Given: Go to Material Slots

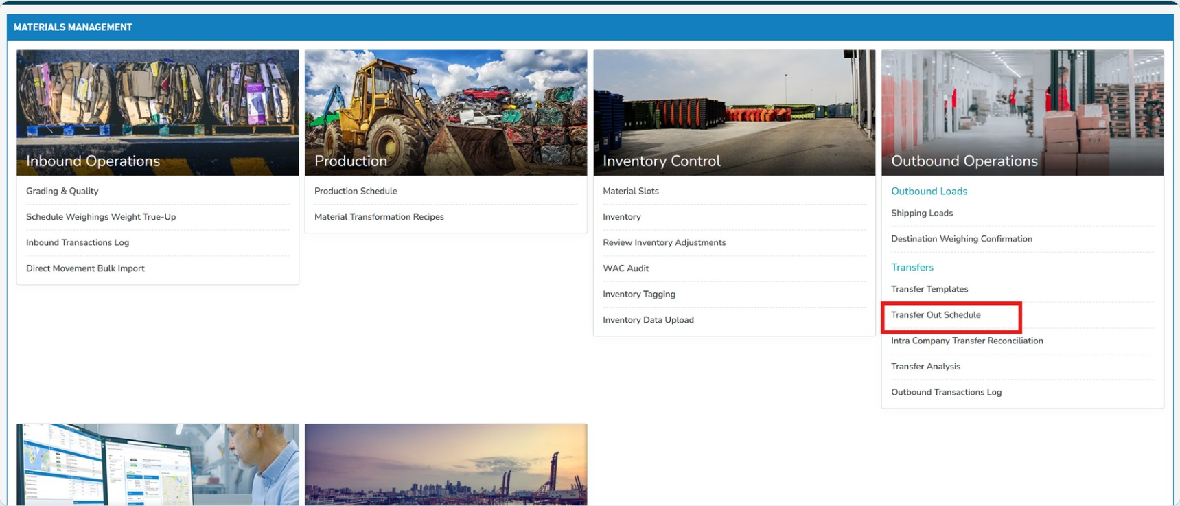Looking at the screenshot, I should tap(631, 191).
